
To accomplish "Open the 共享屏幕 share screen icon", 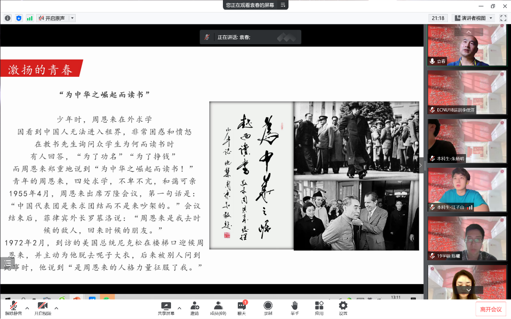I will [166, 308].
